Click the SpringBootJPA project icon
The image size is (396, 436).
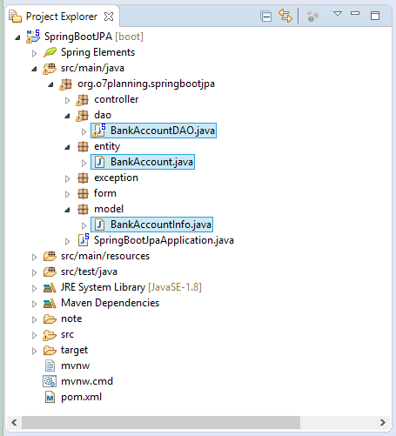[x=33, y=37]
